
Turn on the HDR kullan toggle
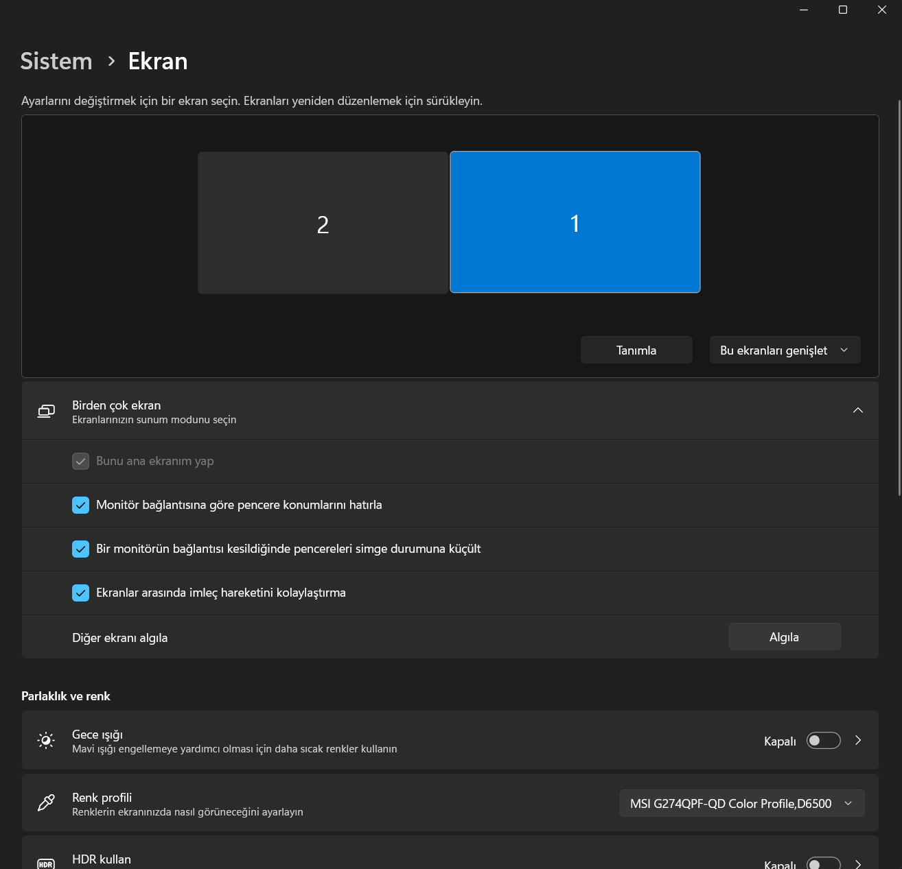(x=823, y=864)
